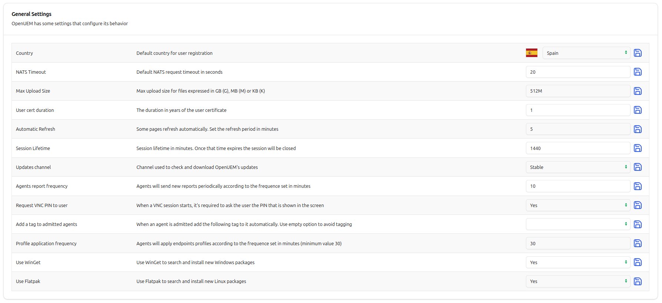Click 'Agents will send new reports' description
The height and width of the screenshot is (303, 662).
coord(224,186)
